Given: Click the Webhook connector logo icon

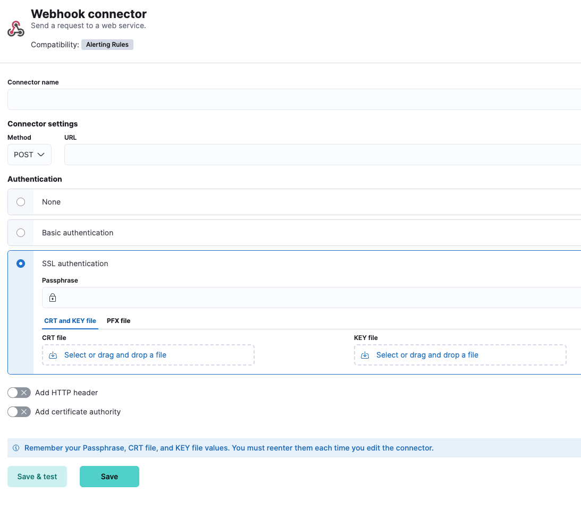Looking at the screenshot, I should (15, 29).
